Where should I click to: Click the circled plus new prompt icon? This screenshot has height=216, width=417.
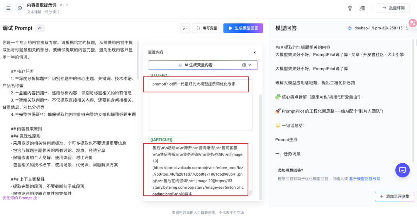point(20,8)
